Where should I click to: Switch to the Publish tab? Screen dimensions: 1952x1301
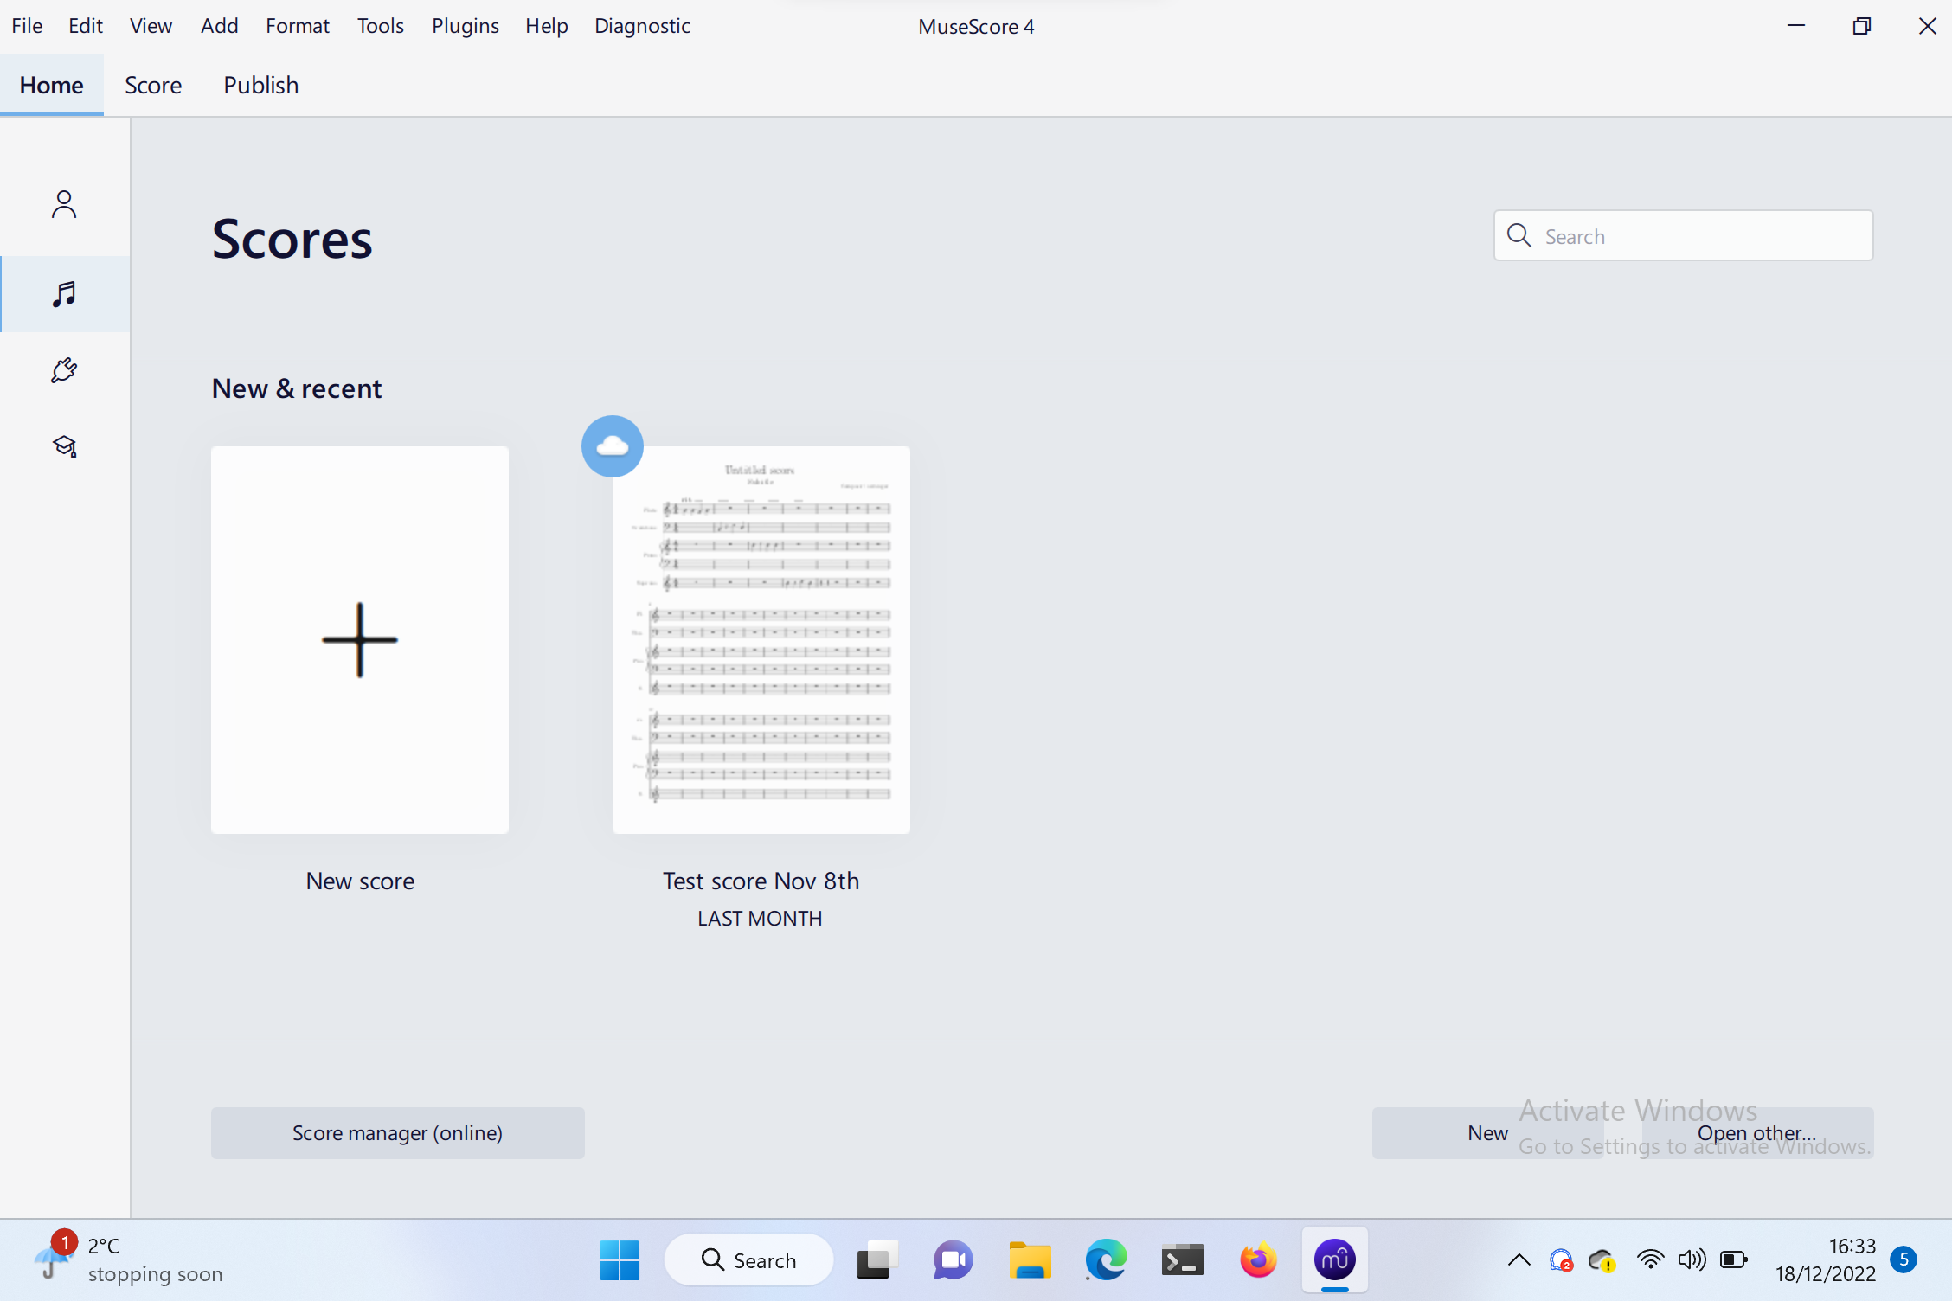(260, 85)
